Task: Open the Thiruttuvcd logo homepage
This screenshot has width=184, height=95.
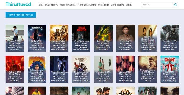Action: [18, 4]
